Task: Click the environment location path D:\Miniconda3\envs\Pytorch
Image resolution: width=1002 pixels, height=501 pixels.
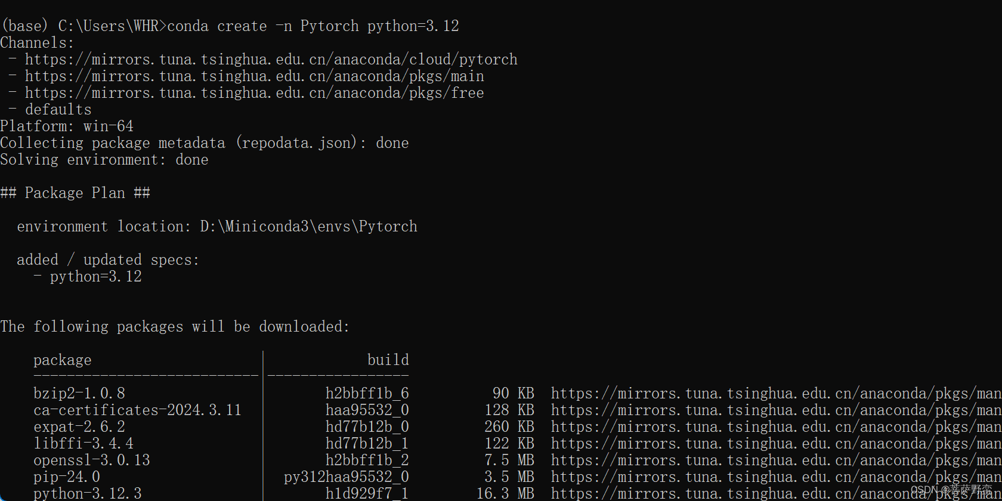Action: 309,227
